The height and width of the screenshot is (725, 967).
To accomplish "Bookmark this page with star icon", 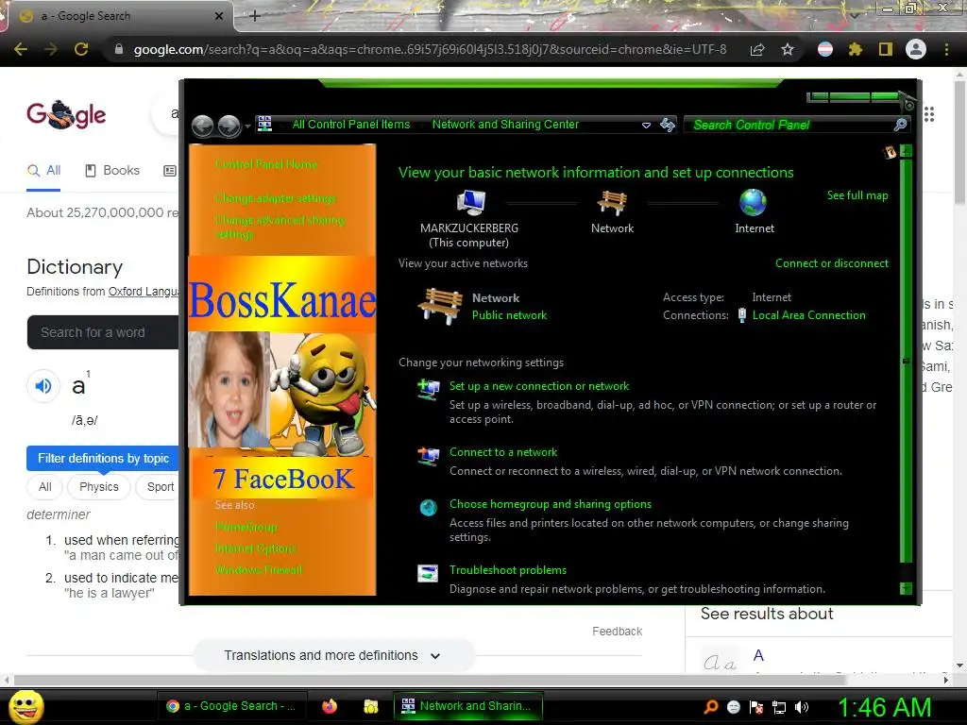I will coord(788,49).
